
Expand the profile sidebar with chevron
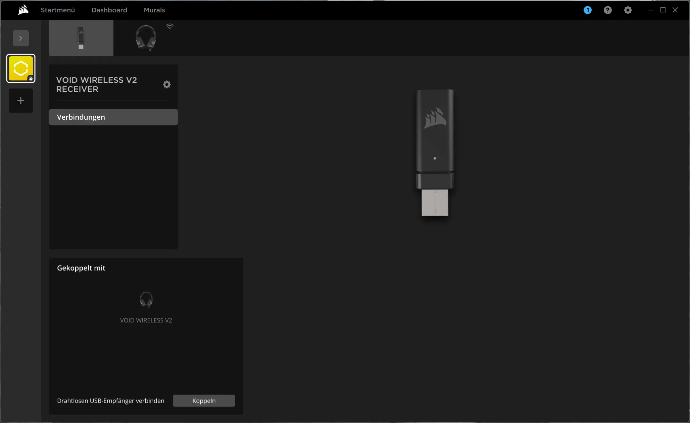pos(21,38)
